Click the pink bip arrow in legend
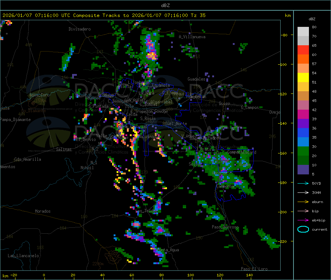 [x=303, y=211]
